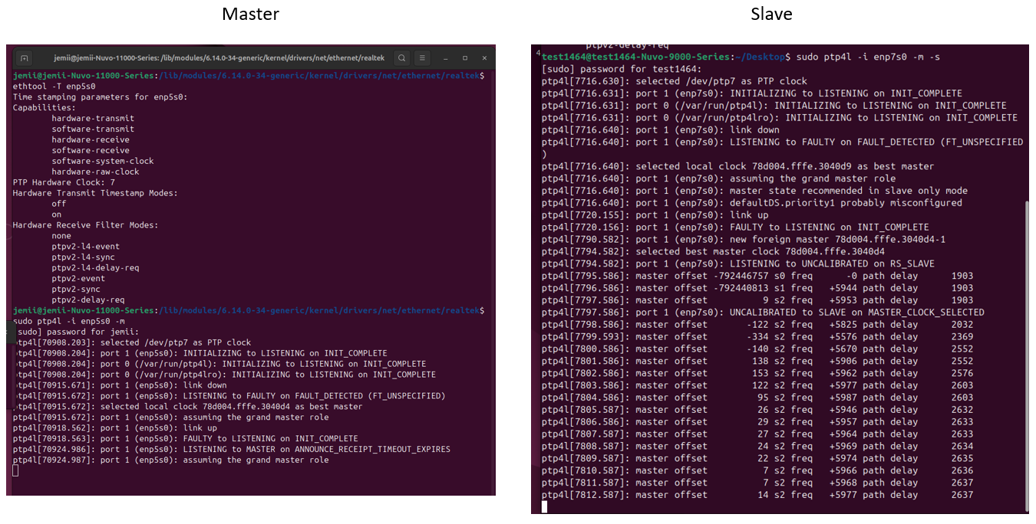The width and height of the screenshot is (1036, 524).
Task: Maximize the Master terminal window
Action: 465,58
